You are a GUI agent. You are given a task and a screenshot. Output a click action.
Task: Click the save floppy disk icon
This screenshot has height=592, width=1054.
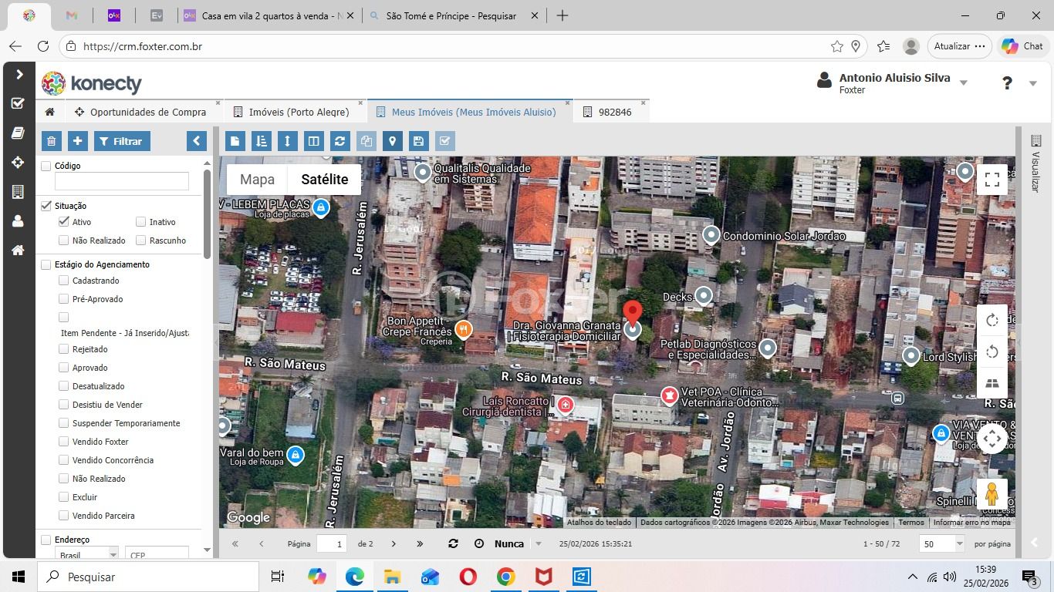click(418, 141)
